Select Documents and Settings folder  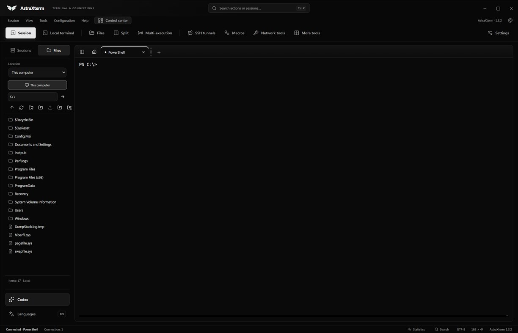[37, 144]
